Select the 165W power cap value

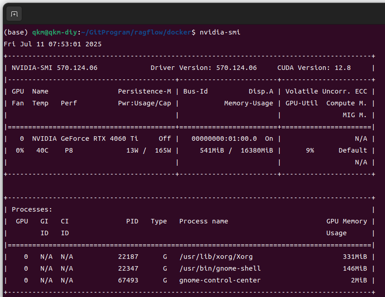click(163, 151)
